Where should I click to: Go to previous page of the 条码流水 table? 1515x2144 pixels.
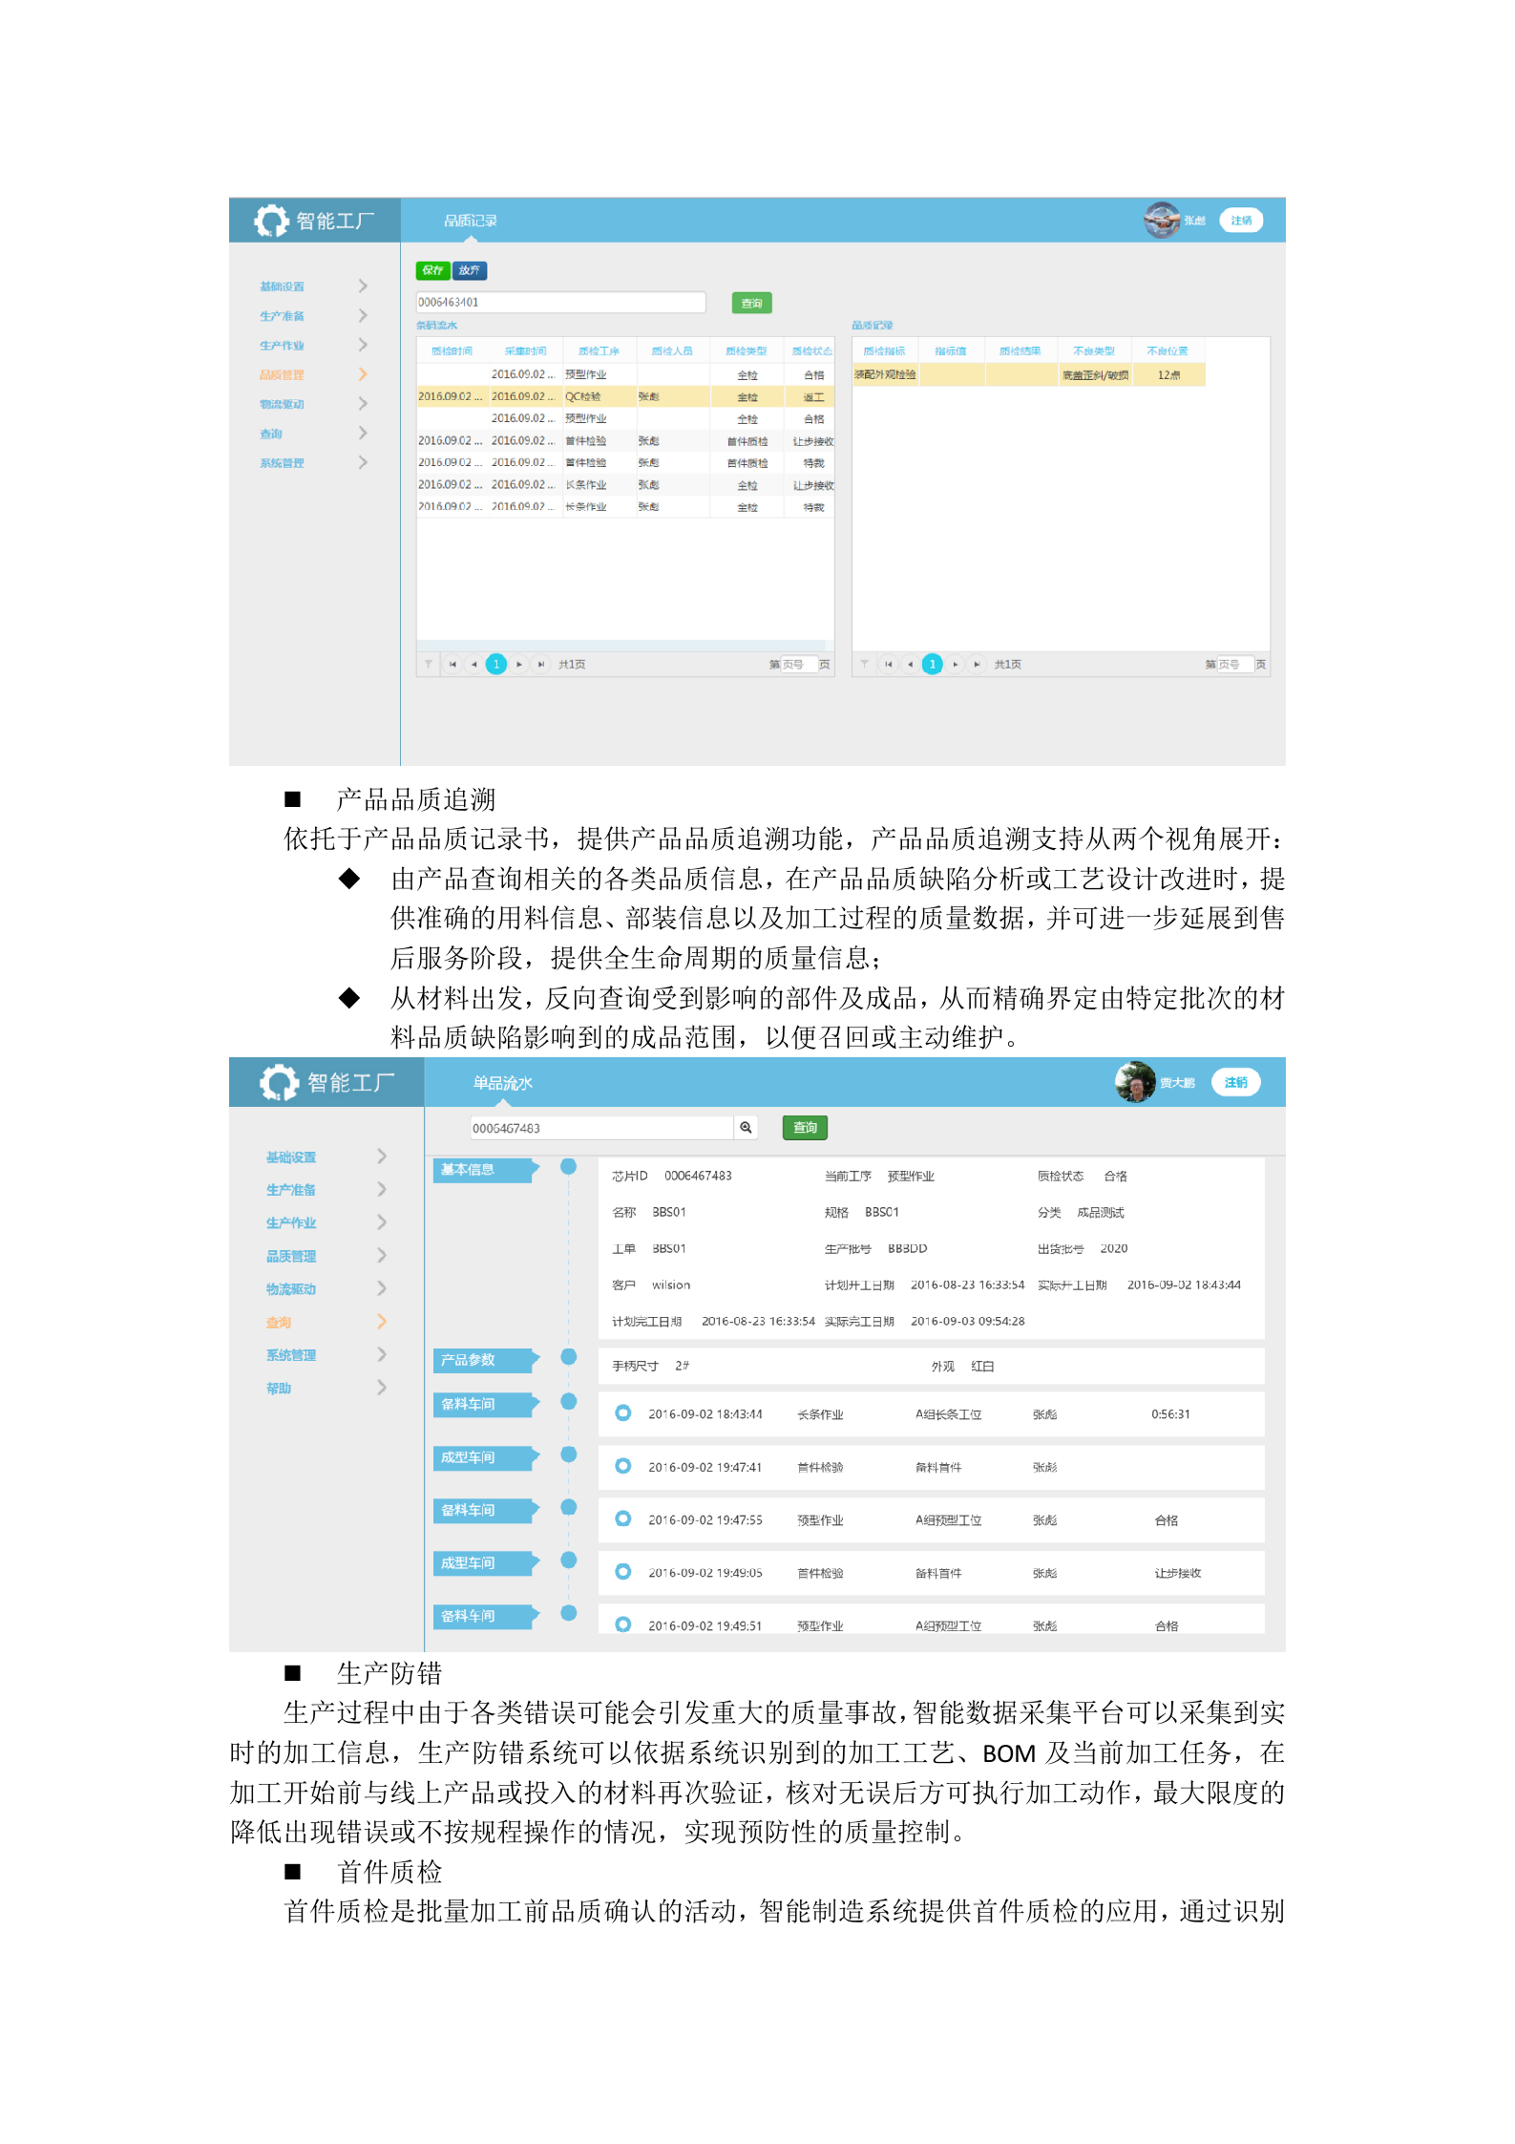[x=473, y=664]
